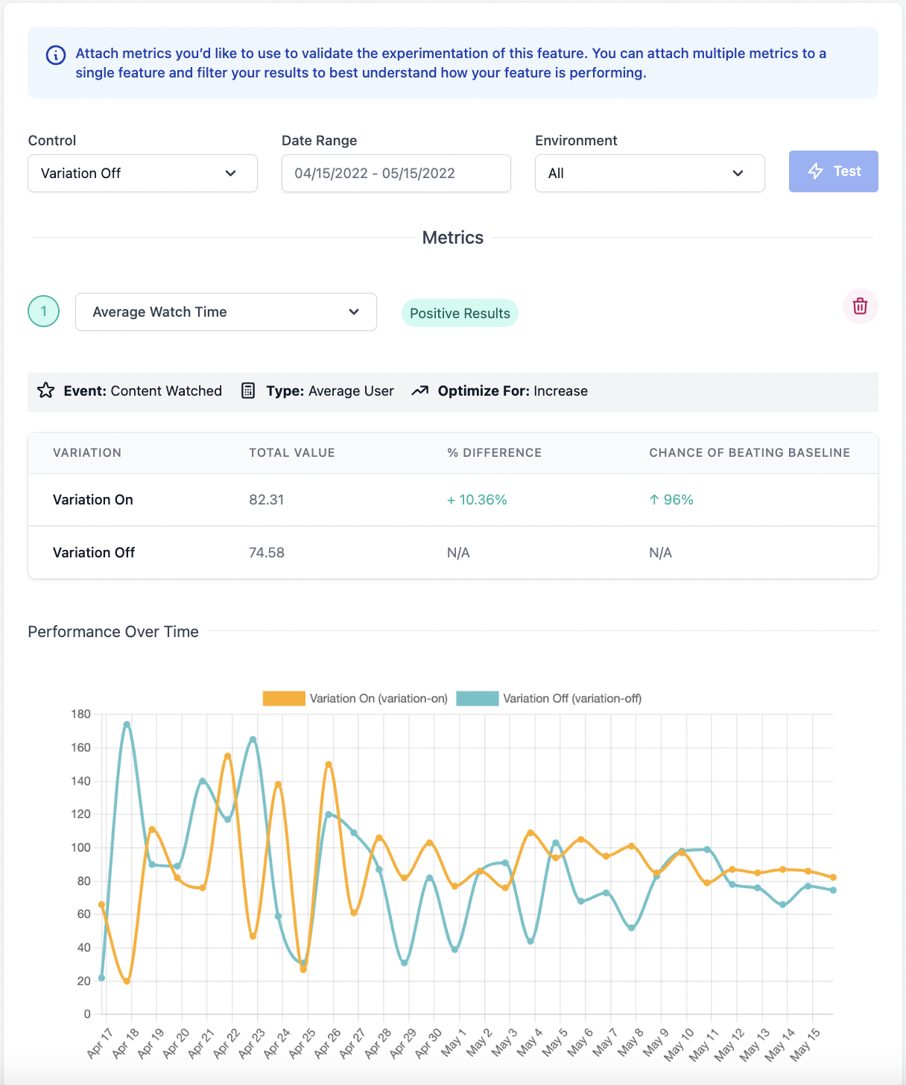Click the % Difference column header
This screenshot has width=906, height=1085.
tap(494, 452)
